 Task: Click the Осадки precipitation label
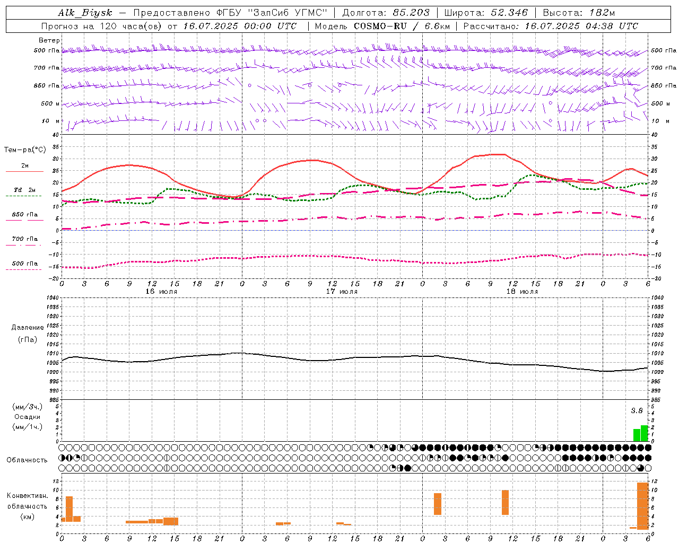[27, 417]
